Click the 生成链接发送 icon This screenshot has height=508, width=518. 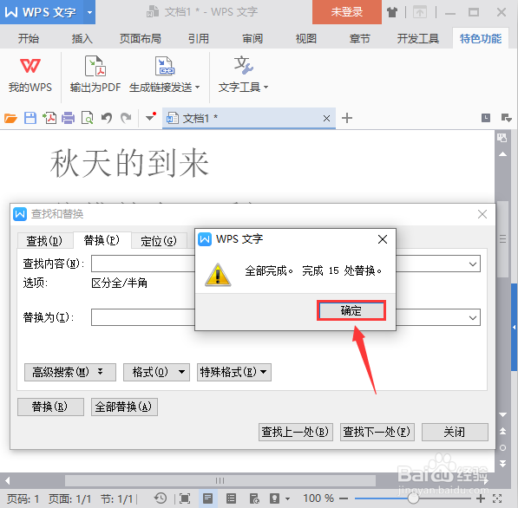pyautogui.click(x=165, y=66)
